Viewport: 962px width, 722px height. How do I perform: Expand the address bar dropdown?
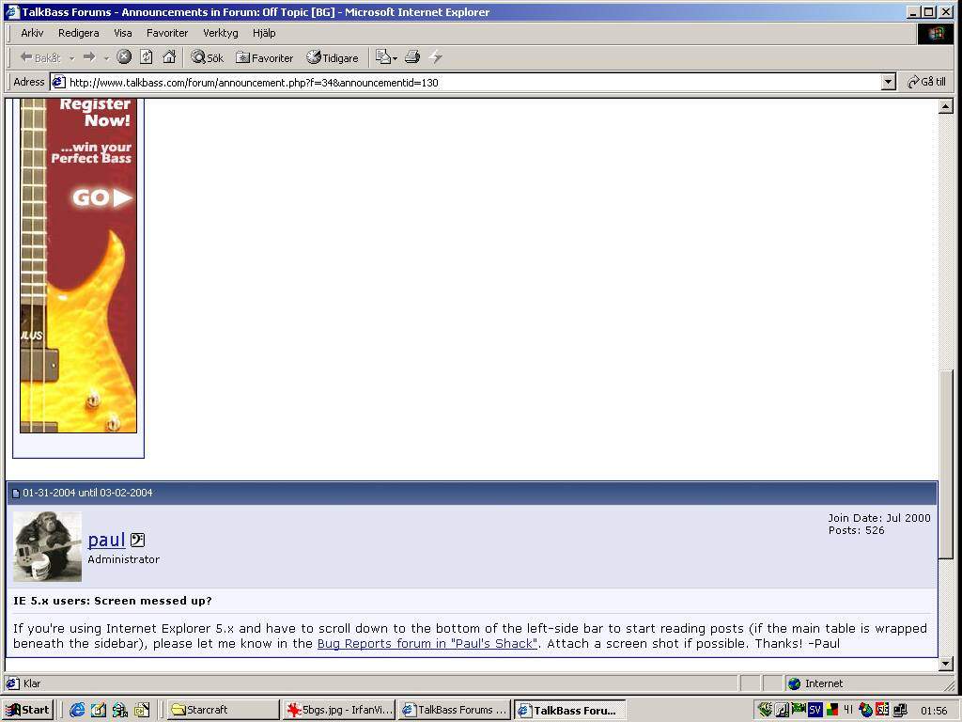[889, 83]
